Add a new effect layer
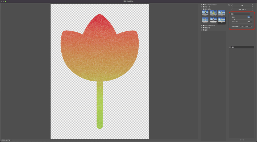 tap(241, 139)
